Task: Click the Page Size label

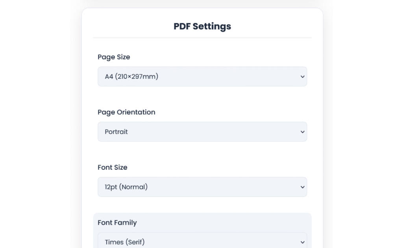Action: click(x=114, y=57)
